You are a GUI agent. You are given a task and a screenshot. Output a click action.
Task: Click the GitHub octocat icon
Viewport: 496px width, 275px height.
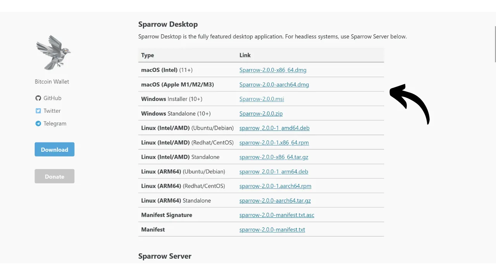[38, 98]
